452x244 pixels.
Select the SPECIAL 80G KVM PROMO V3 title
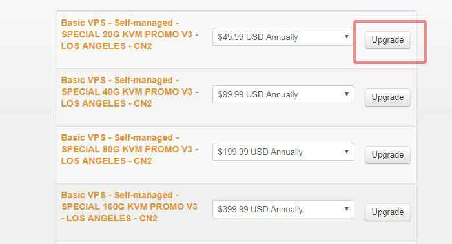127,149
